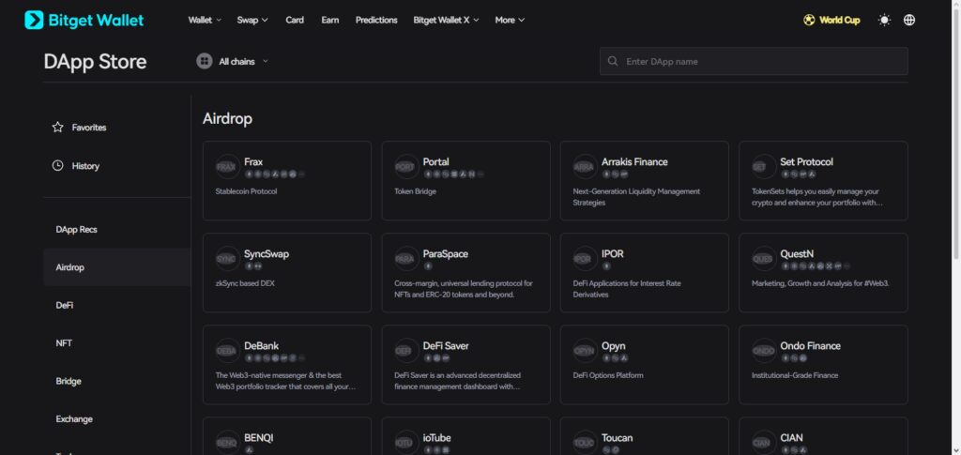Open the Predictions menu item
The image size is (961, 455).
pyautogui.click(x=376, y=21)
